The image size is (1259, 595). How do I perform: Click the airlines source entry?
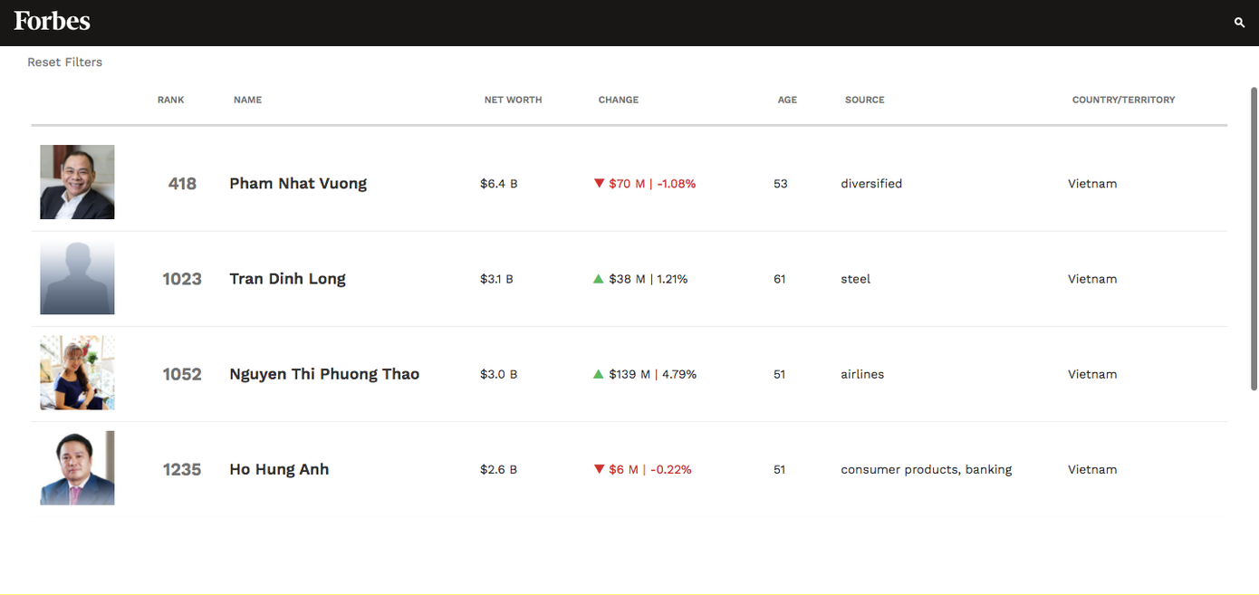click(x=861, y=374)
